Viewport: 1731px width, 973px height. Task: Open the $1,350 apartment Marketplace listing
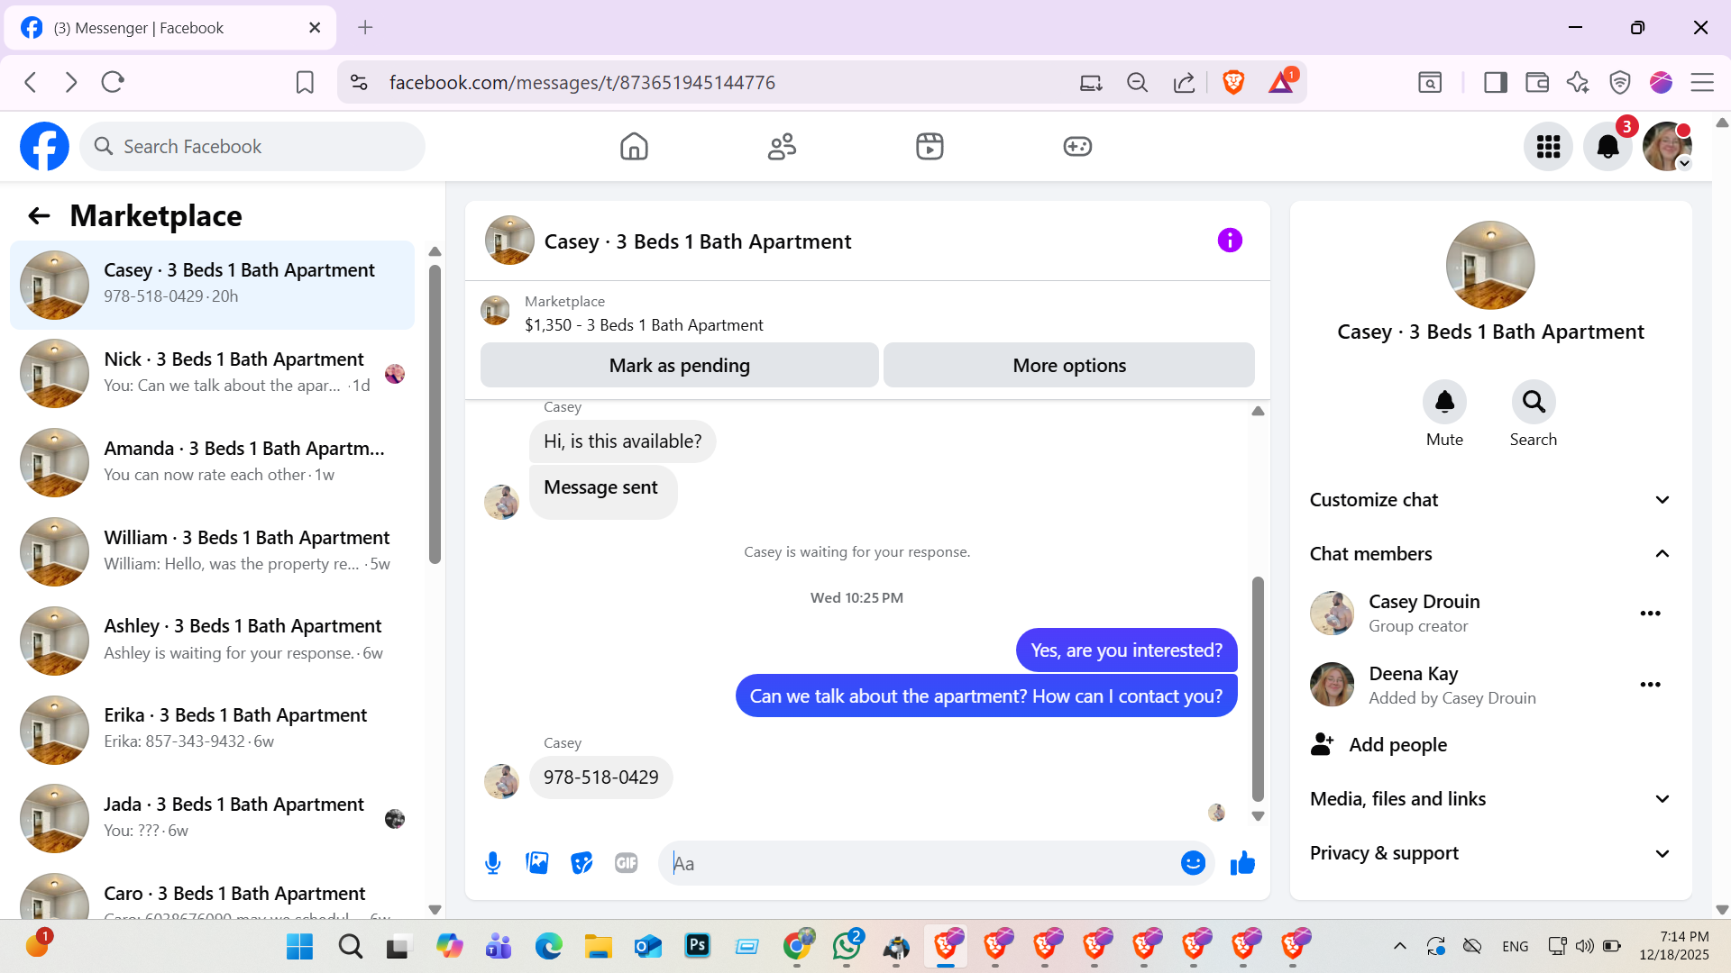point(644,325)
